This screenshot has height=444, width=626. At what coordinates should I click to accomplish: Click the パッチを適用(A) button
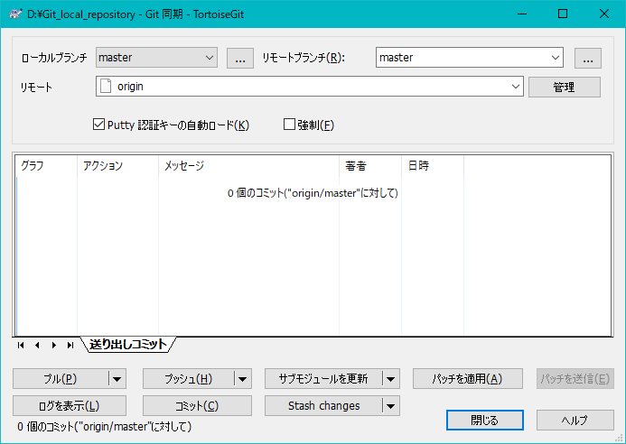(x=468, y=379)
